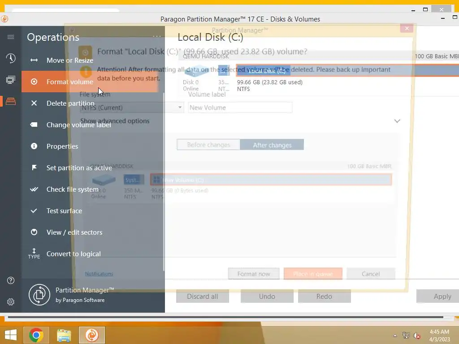Click the muted volume tray icon
Image resolution: width=459 pixels, height=344 pixels.
coord(416,335)
